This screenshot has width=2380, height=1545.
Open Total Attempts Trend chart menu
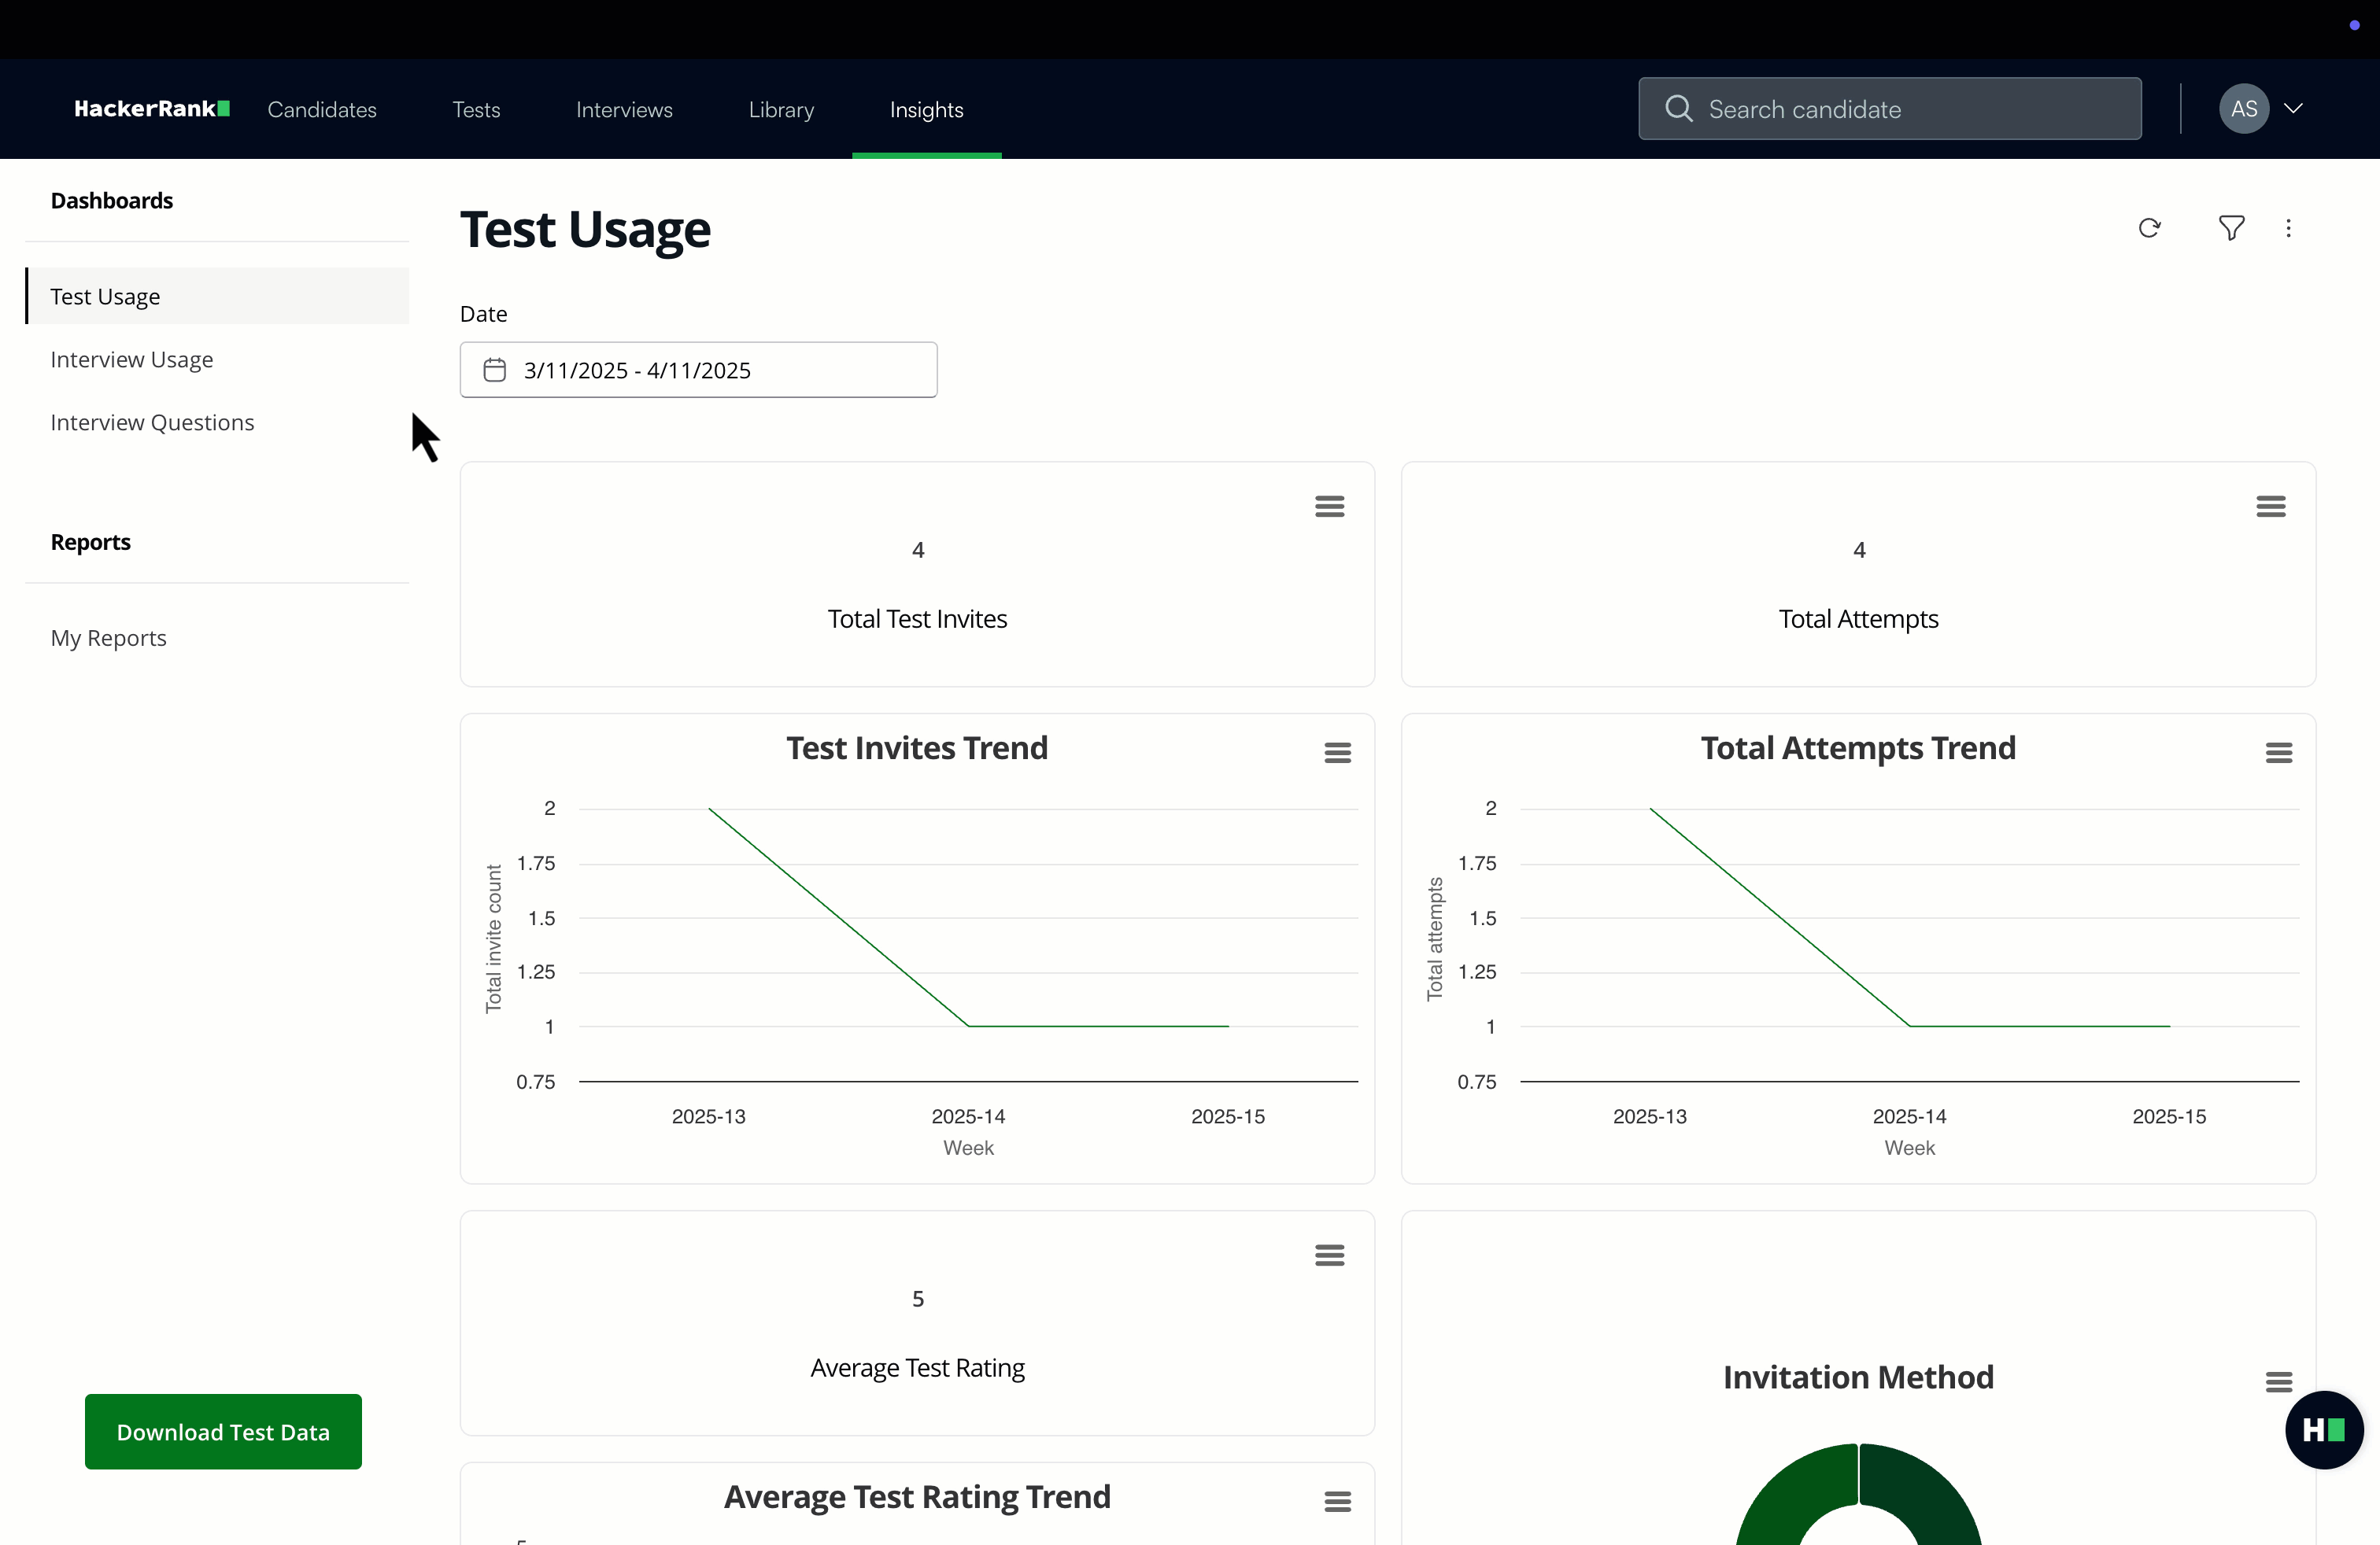click(2278, 754)
